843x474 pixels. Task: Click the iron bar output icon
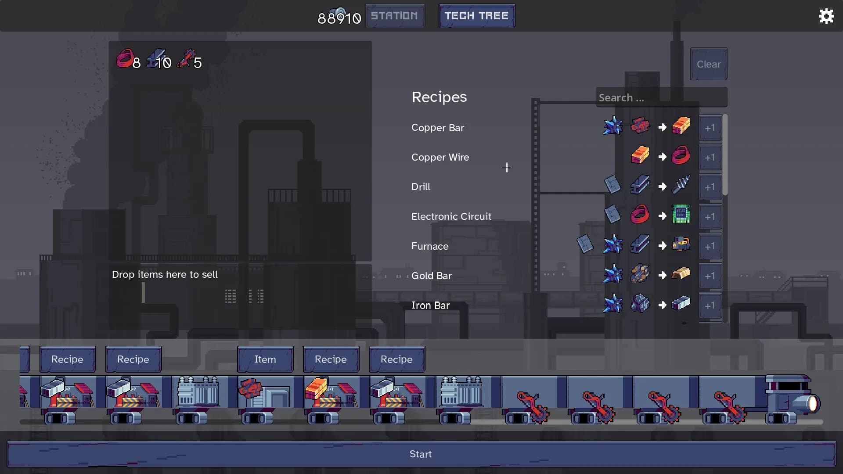point(681,303)
